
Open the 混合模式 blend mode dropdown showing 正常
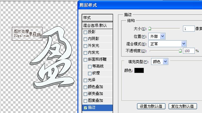167,44
